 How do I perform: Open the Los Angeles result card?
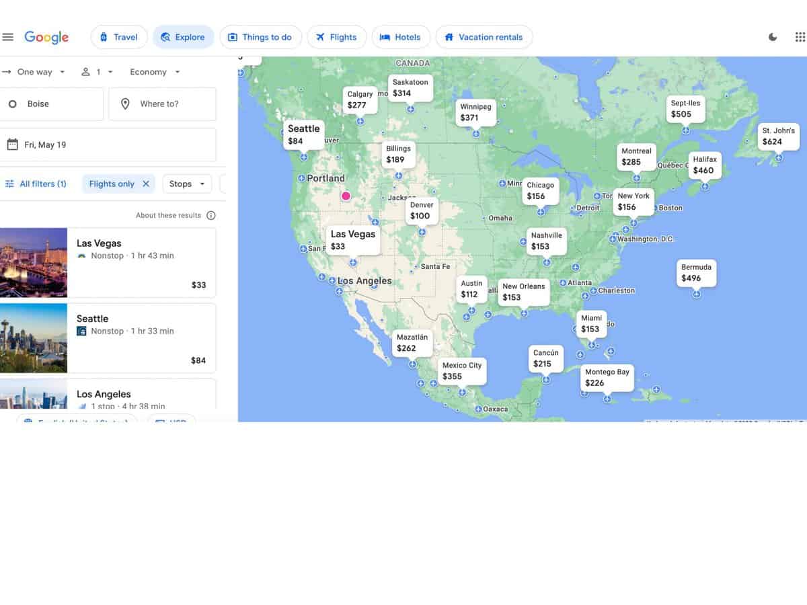[108, 394]
